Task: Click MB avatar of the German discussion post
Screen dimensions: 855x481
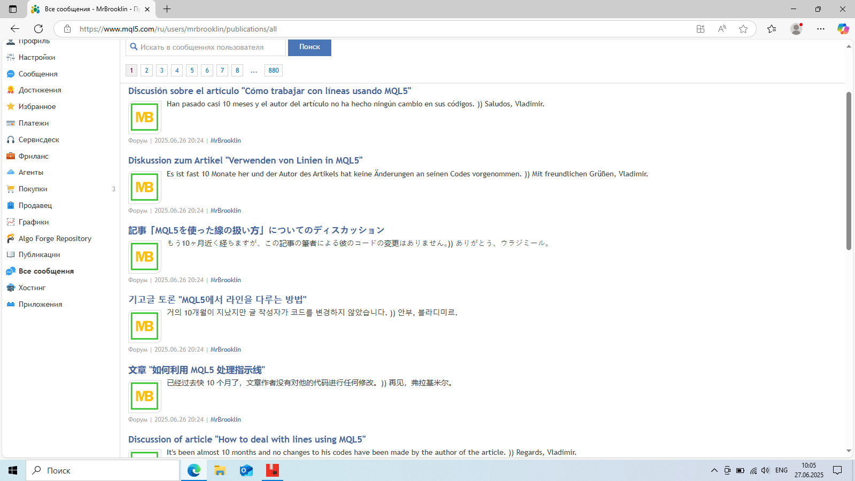Action: click(x=145, y=187)
